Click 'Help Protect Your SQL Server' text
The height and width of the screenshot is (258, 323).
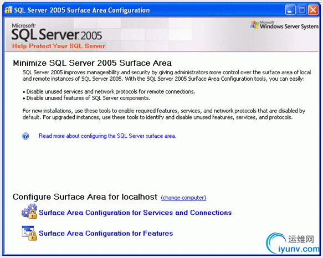pos(59,46)
